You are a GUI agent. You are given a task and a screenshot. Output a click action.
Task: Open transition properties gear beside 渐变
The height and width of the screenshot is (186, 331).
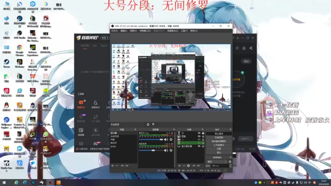click(x=230, y=162)
